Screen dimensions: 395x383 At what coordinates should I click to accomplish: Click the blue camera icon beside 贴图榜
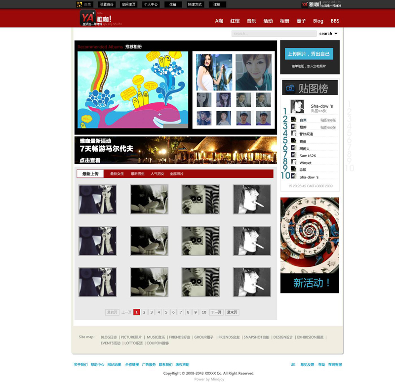(290, 88)
